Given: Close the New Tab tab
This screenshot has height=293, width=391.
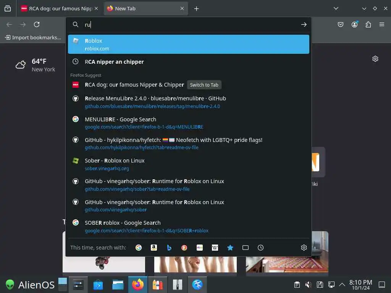Looking at the screenshot, I should 182,8.
